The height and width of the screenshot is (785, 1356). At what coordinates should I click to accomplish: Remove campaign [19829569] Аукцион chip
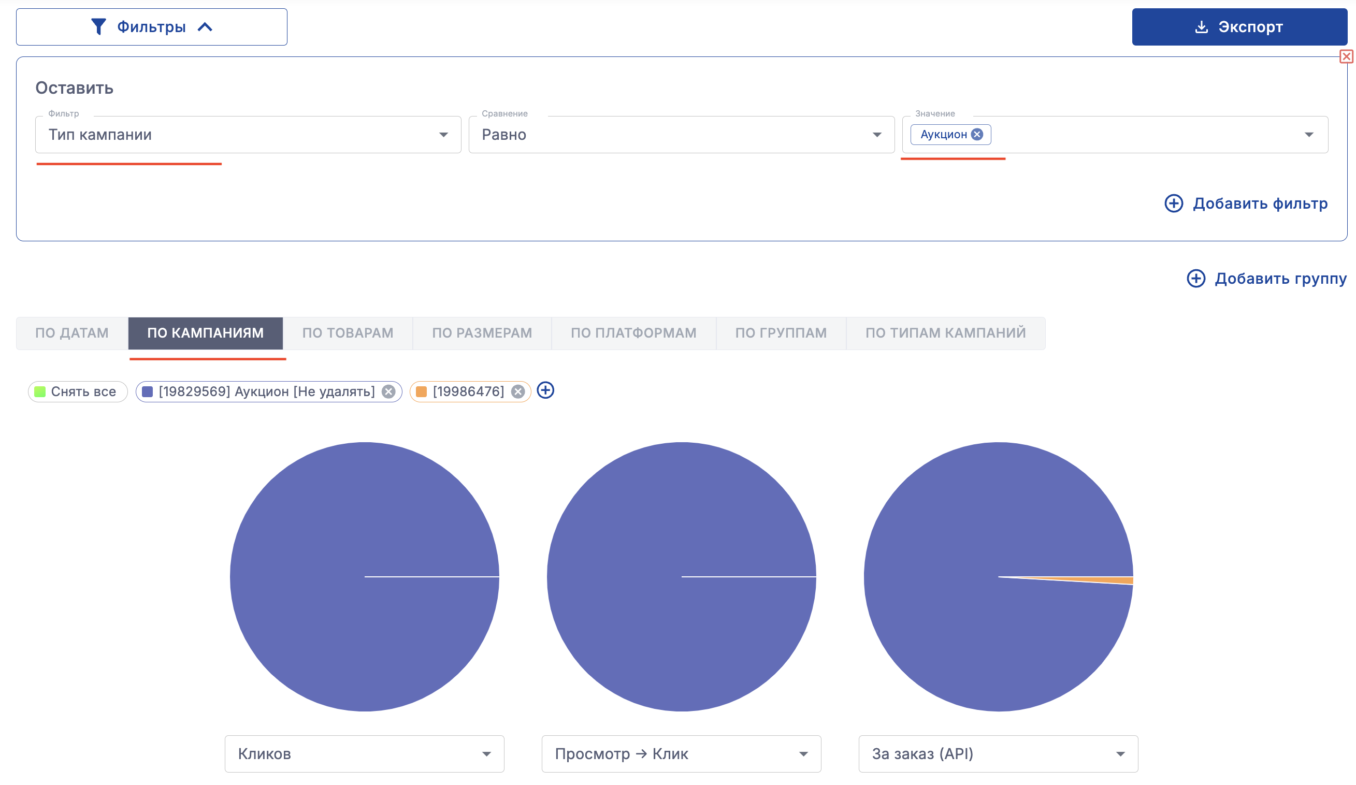[x=388, y=391]
